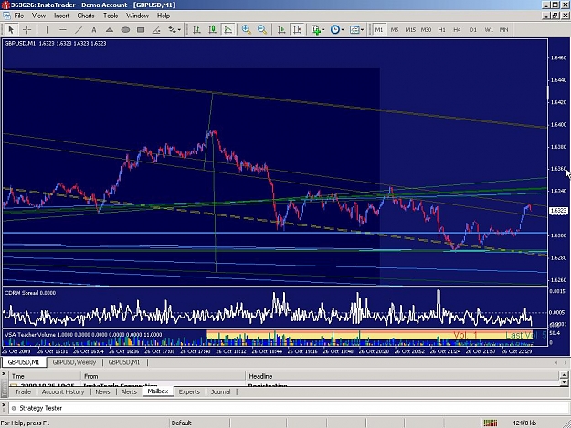This screenshot has width=571, height=428.
Task: Zoom out on the chart
Action: (262, 30)
